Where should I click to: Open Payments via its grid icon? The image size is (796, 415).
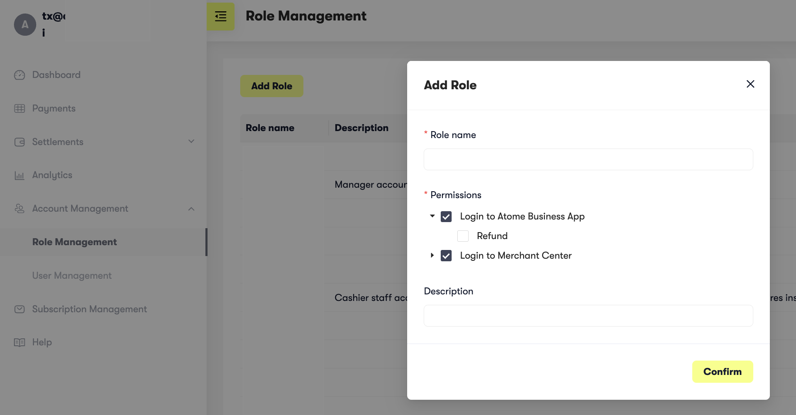20,108
